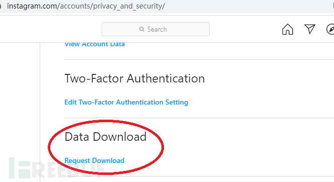Image resolution: width=334 pixels, height=182 pixels.
Task: Click the word "Authentication" in the heading
Action: tap(165, 78)
